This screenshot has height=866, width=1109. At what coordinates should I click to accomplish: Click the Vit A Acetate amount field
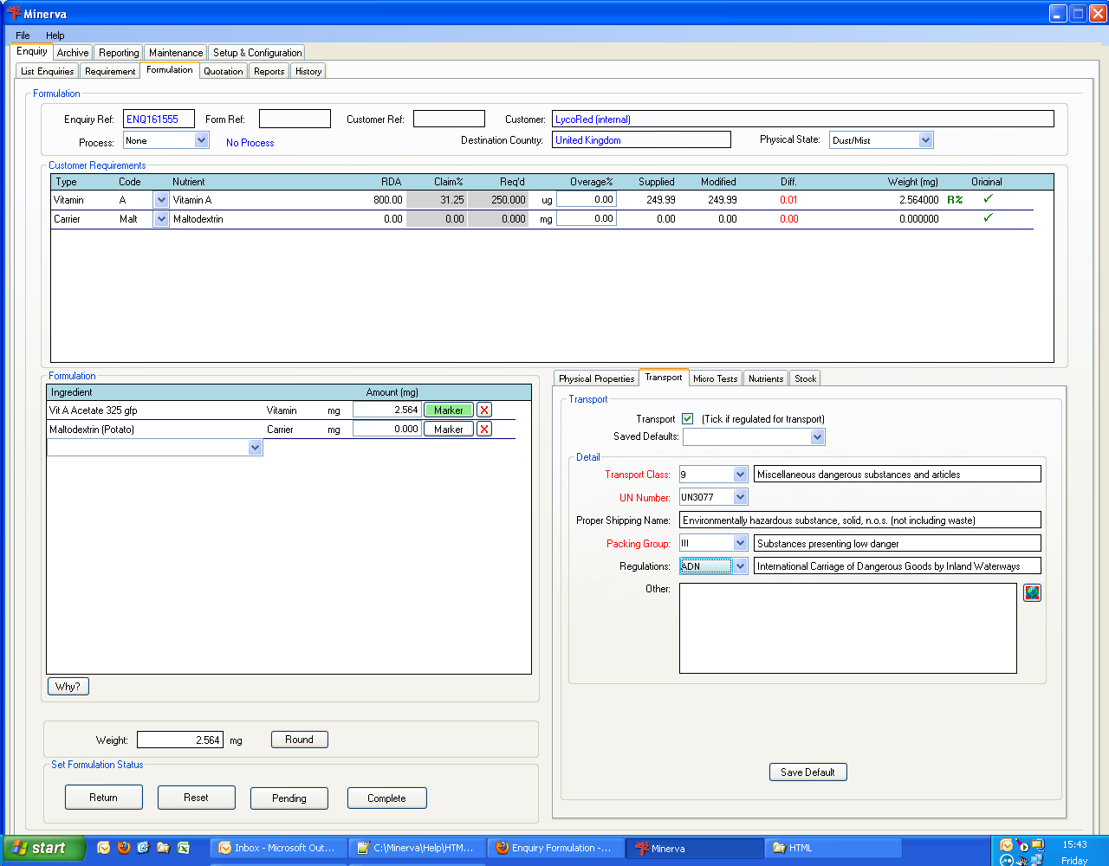click(386, 410)
